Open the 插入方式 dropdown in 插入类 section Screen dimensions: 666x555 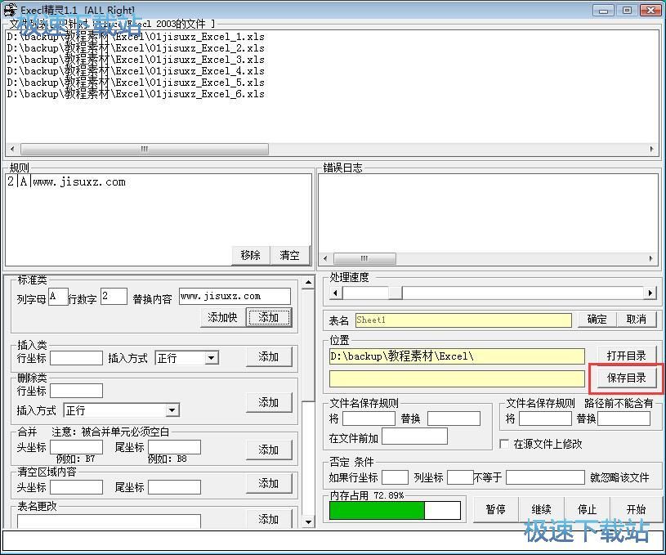[x=212, y=358]
